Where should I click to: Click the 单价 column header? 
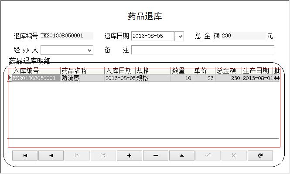click(x=204, y=70)
